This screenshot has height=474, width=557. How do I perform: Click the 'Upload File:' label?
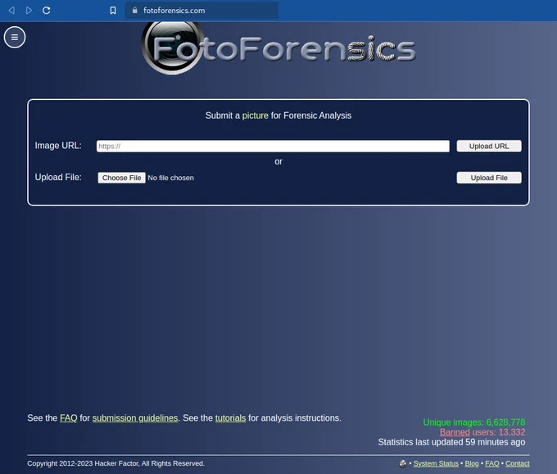pyautogui.click(x=58, y=177)
